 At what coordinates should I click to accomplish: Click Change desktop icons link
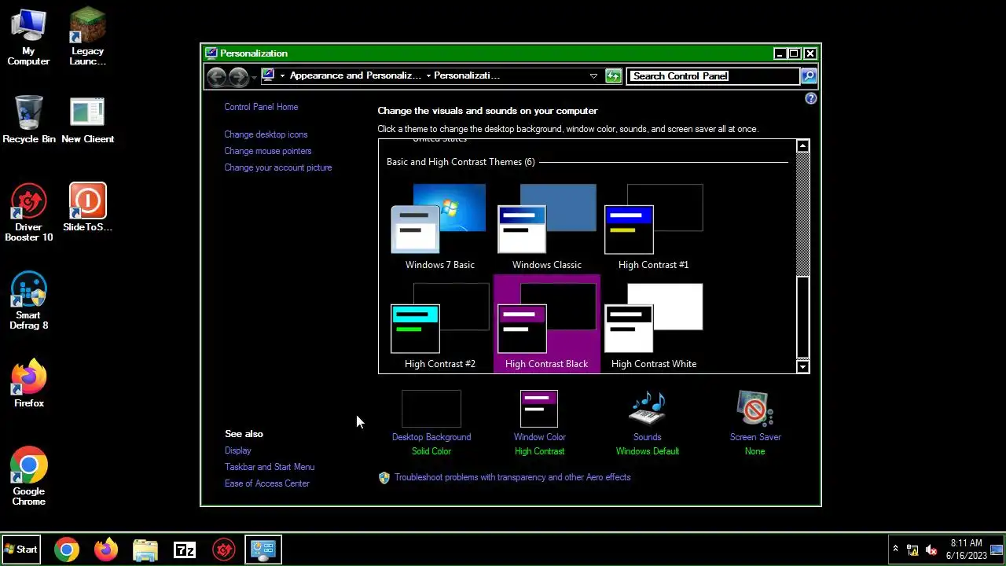[266, 134]
